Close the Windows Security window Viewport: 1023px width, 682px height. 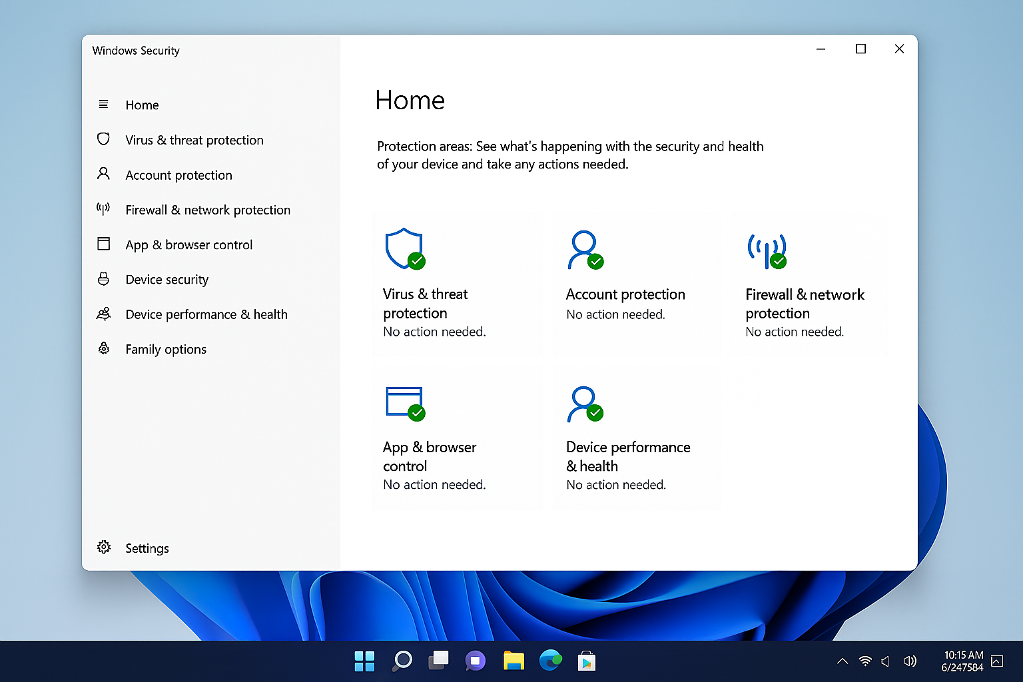coord(899,49)
